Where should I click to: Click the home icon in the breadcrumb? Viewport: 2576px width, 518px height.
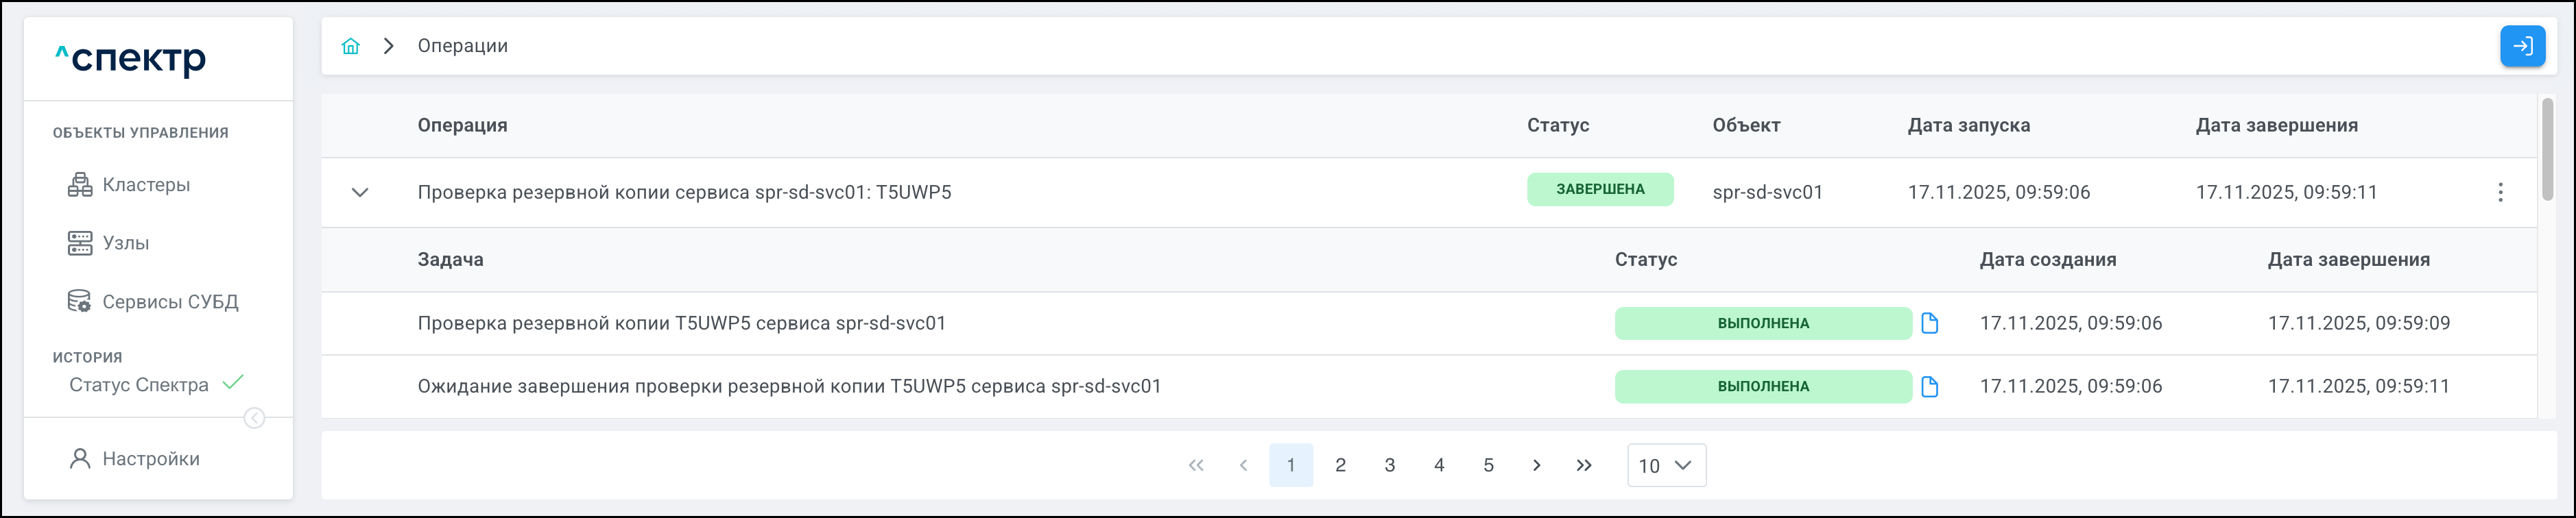(x=350, y=46)
